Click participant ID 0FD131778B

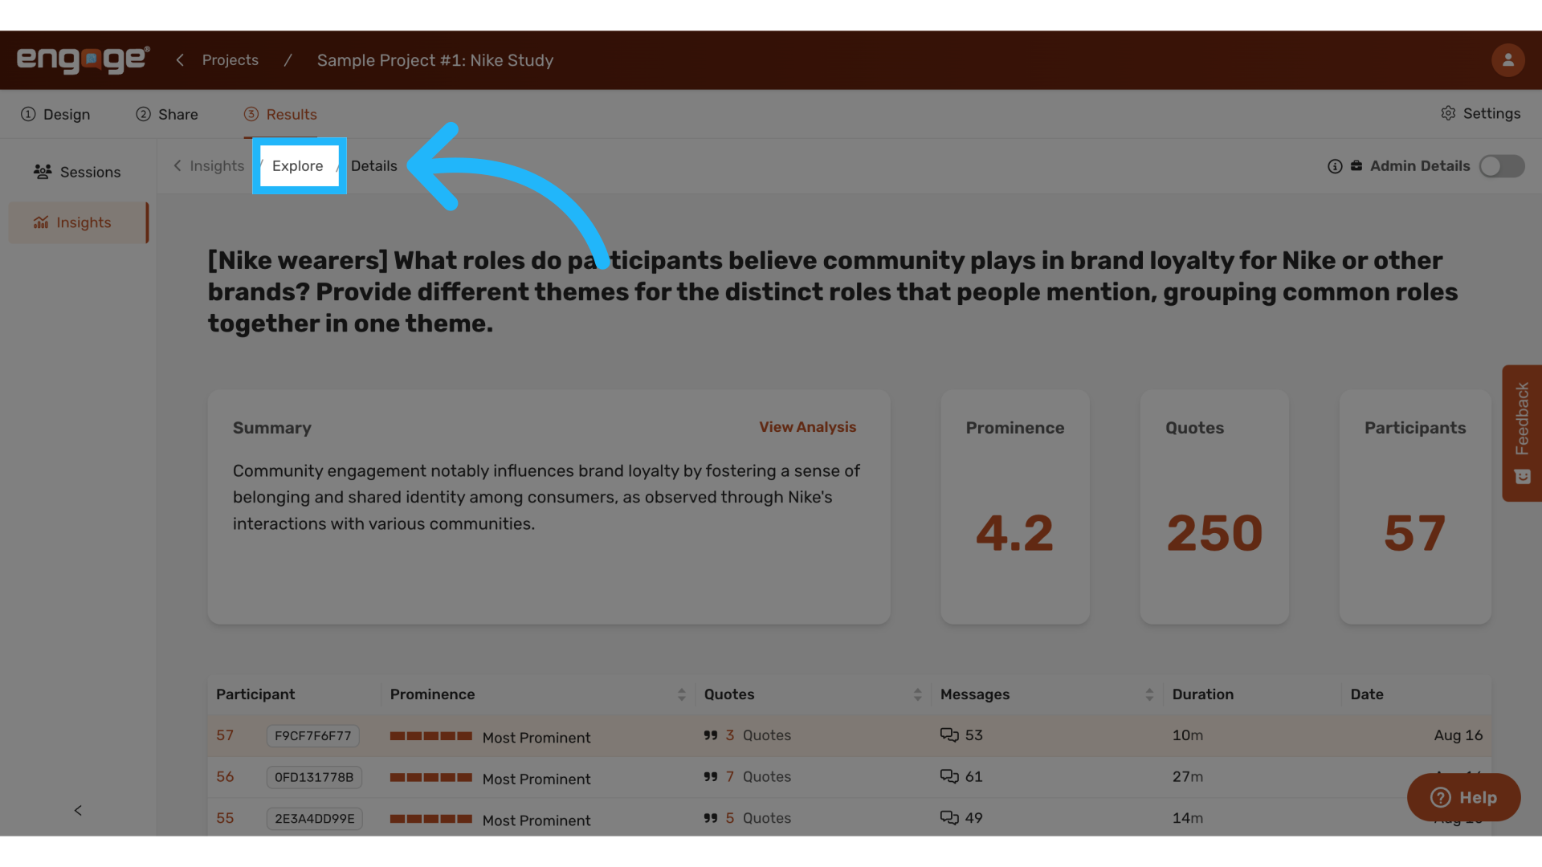point(314,777)
